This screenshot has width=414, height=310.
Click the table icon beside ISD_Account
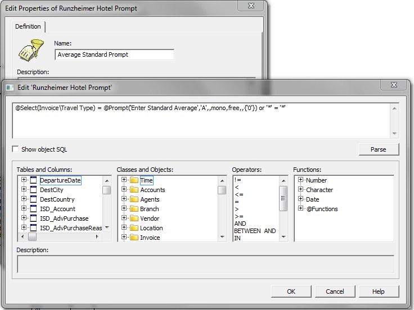tap(33, 209)
